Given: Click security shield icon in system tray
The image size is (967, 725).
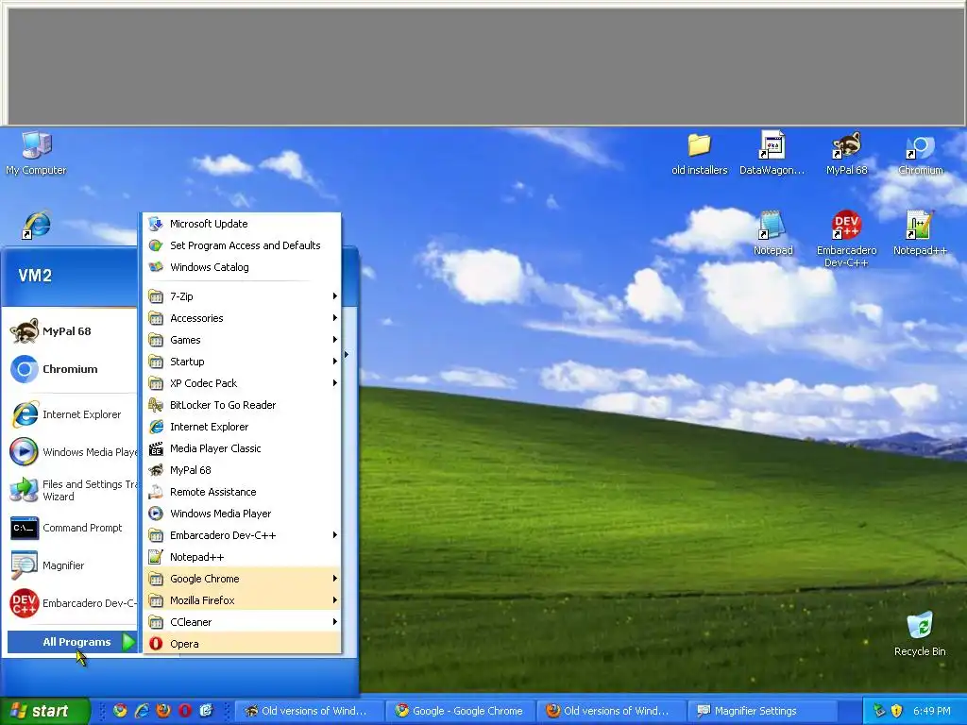Looking at the screenshot, I should click(896, 711).
